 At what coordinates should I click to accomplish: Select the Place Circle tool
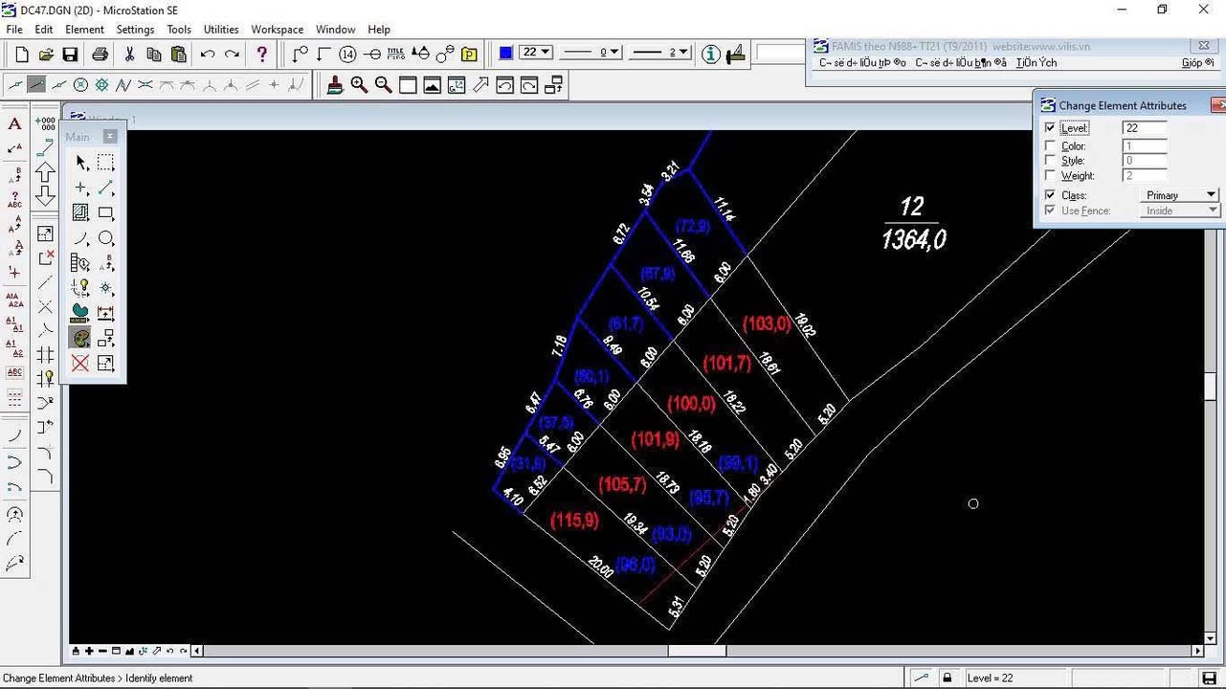pyautogui.click(x=105, y=238)
